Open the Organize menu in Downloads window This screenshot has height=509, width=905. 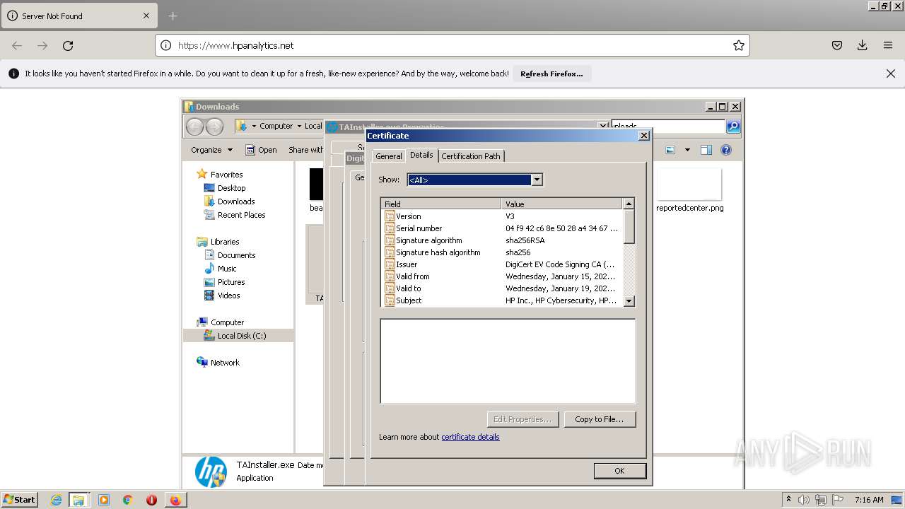coord(211,150)
